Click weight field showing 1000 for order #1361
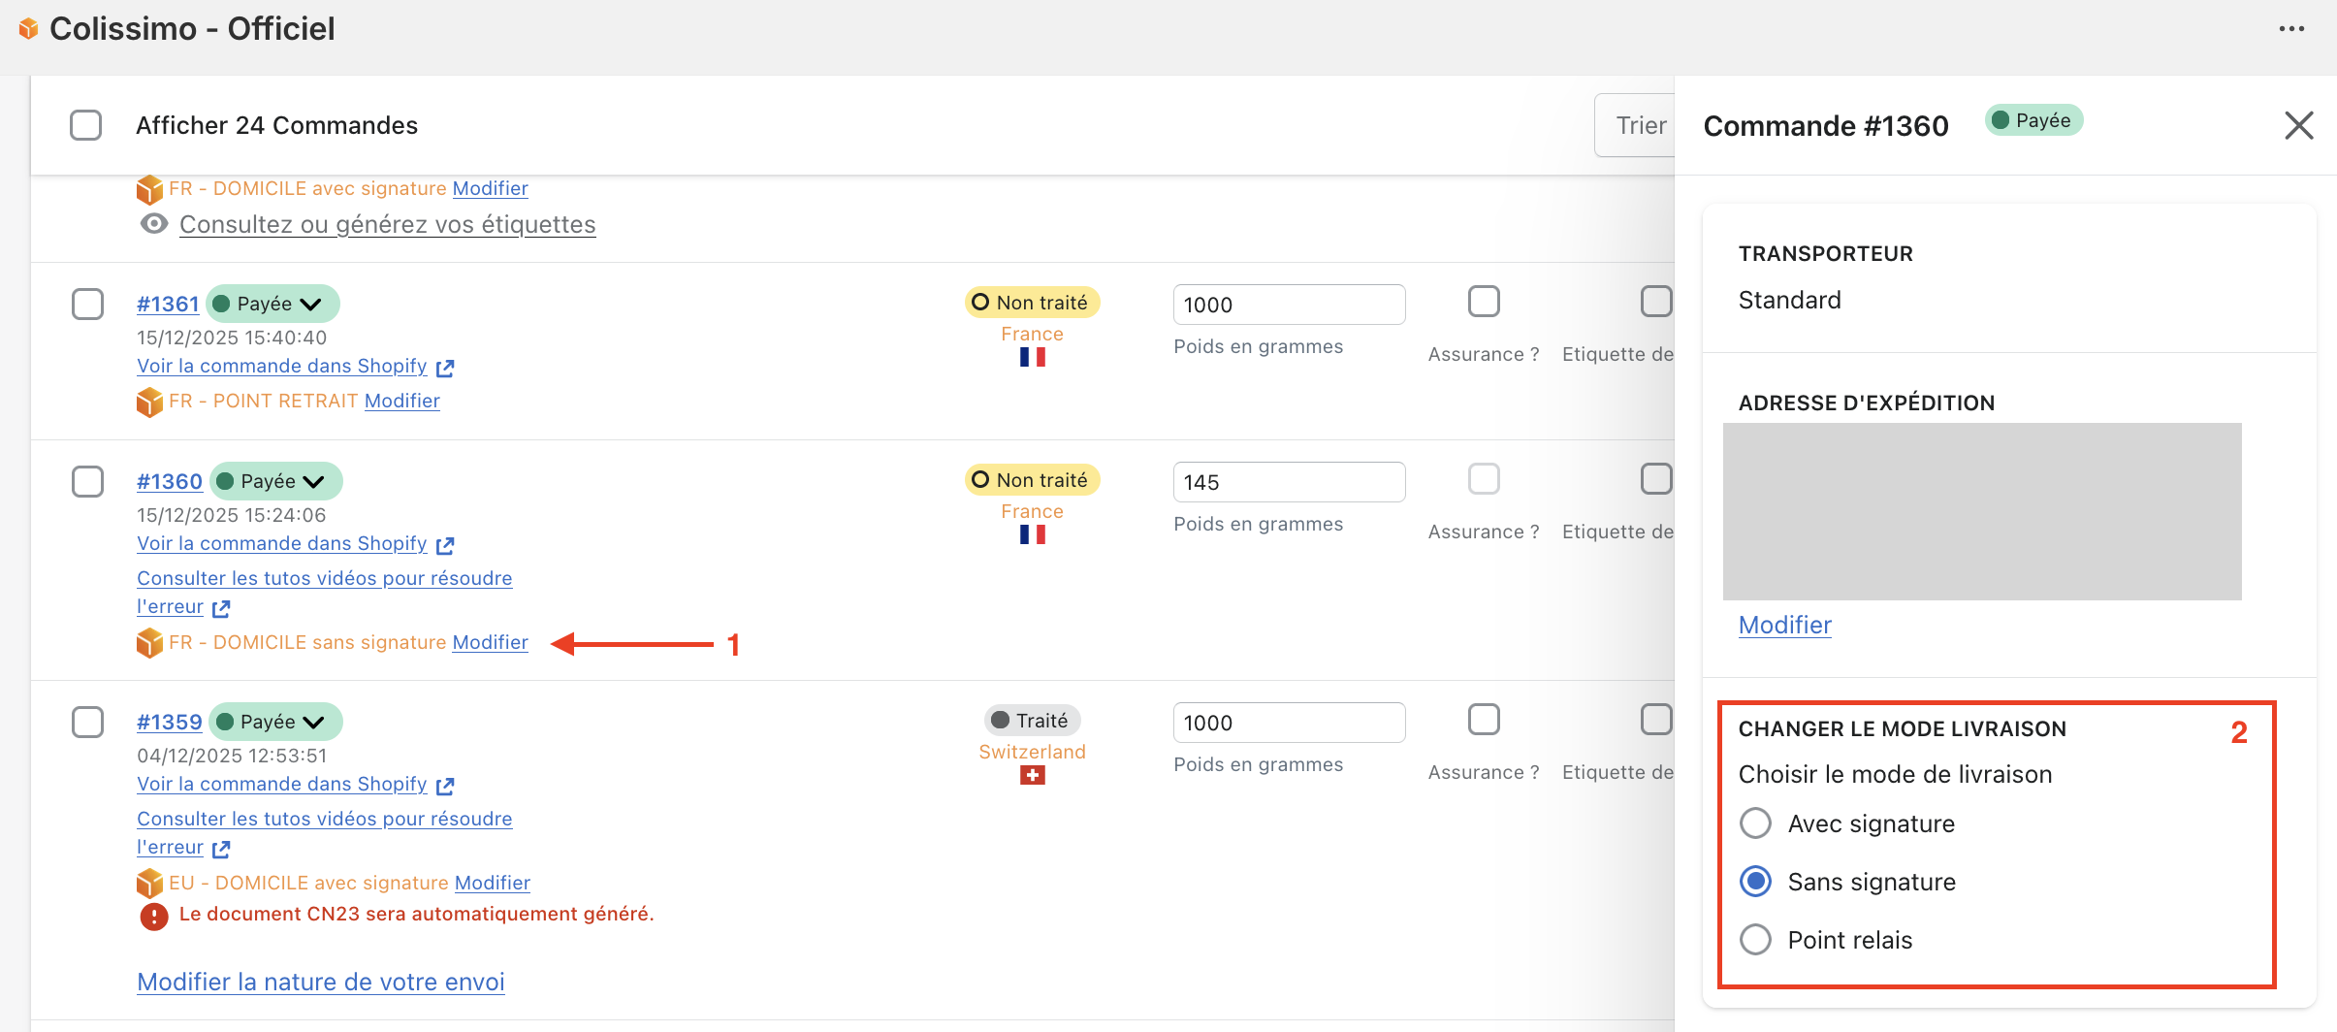 coord(1289,305)
